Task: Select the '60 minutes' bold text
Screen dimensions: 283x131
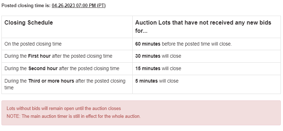Action: [148, 44]
